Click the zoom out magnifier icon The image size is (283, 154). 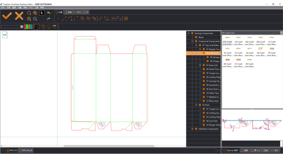tap(35, 19)
